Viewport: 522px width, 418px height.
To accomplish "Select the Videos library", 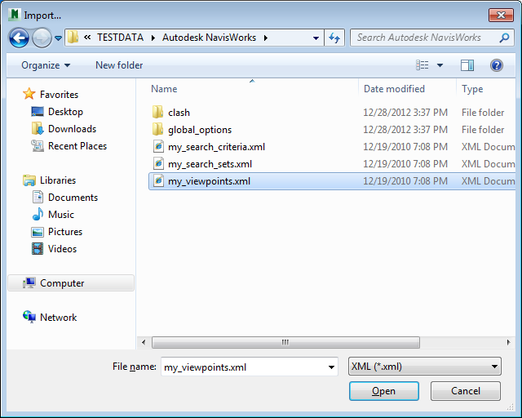I will (62, 249).
